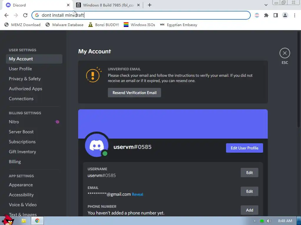The image size is (301, 225).
Task: Open a new tab with plus icon
Action: tap(150, 5)
